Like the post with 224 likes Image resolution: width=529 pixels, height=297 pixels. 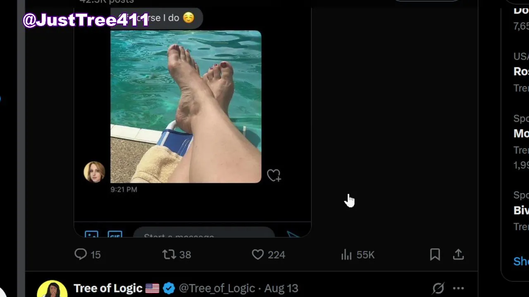[x=258, y=255]
